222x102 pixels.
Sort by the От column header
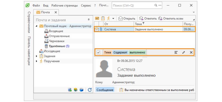tap(118, 24)
